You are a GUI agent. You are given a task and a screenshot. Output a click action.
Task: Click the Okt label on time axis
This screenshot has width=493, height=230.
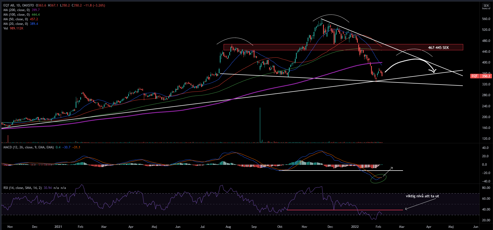pyautogui.click(x=280, y=227)
